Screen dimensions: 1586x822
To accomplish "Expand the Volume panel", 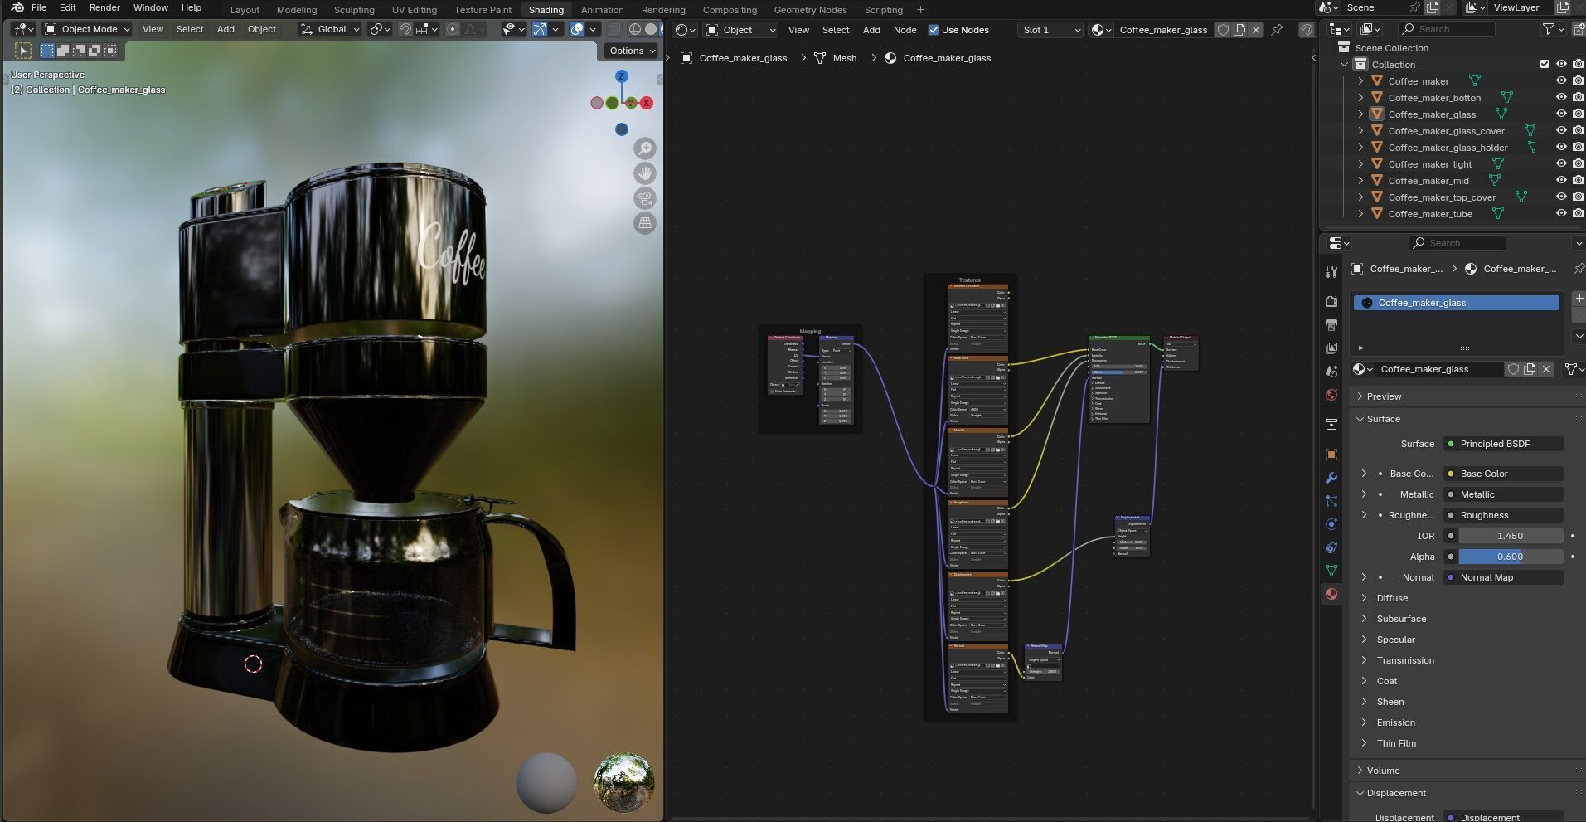I will 1382,771.
